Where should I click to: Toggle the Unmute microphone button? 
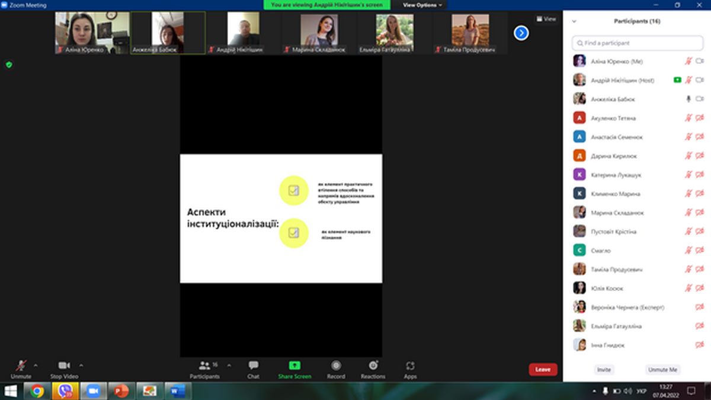[21, 366]
